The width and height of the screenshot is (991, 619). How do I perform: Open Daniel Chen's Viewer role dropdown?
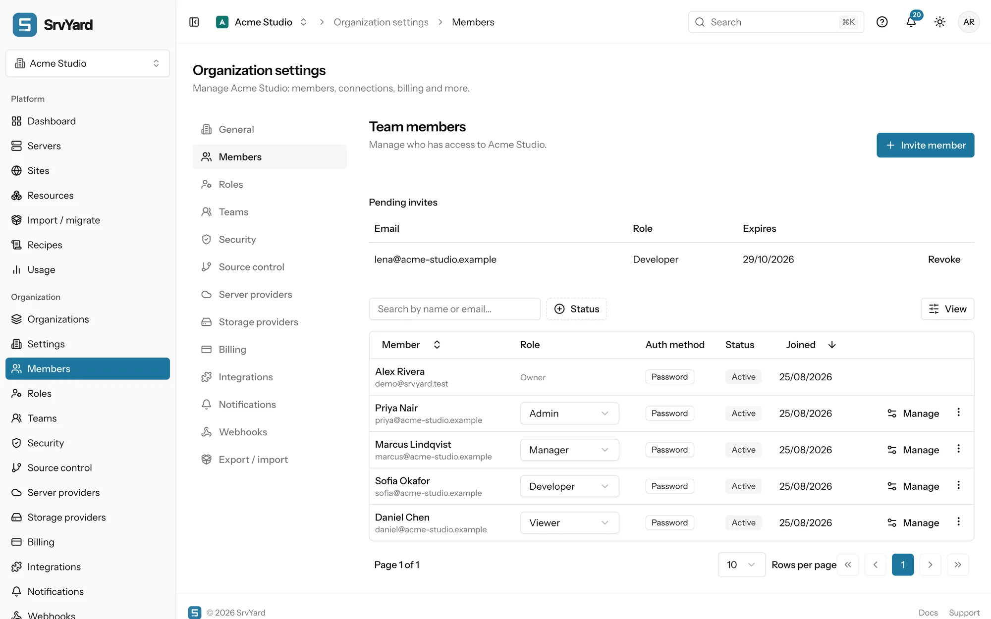point(569,523)
